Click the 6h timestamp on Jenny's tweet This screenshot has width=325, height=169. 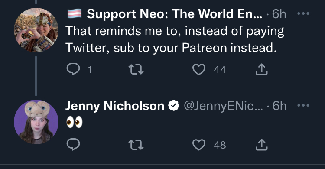coord(279,106)
